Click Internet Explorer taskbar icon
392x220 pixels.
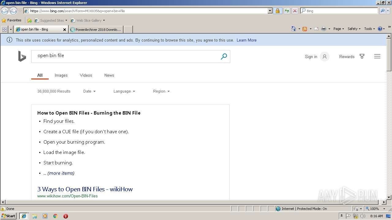pyautogui.click(x=24, y=216)
